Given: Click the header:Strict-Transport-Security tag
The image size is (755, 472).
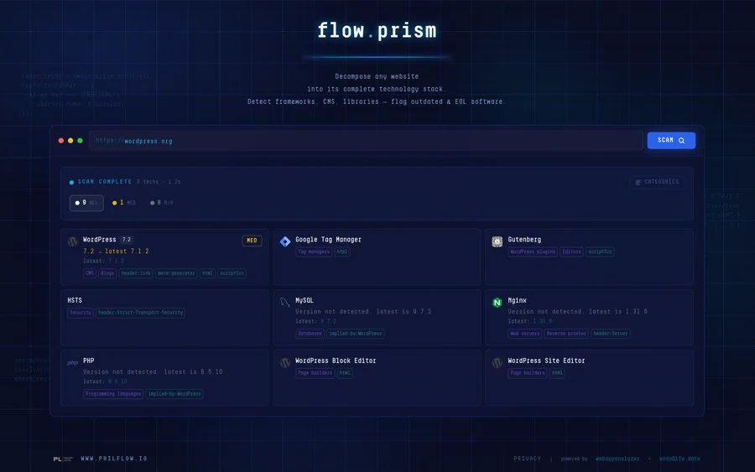Looking at the screenshot, I should pyautogui.click(x=140, y=313).
